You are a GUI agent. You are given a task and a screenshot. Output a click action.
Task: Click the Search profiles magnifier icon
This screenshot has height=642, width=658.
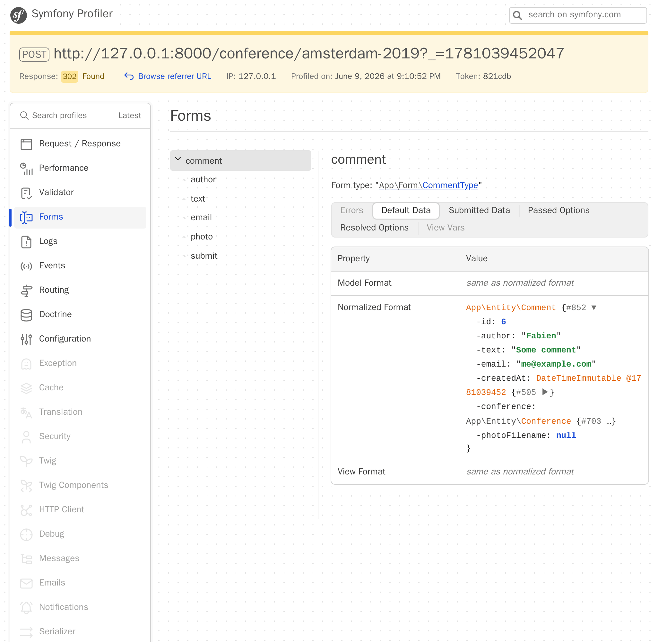tap(24, 116)
